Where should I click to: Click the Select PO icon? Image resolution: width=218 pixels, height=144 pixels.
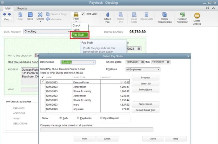pos(121,15)
